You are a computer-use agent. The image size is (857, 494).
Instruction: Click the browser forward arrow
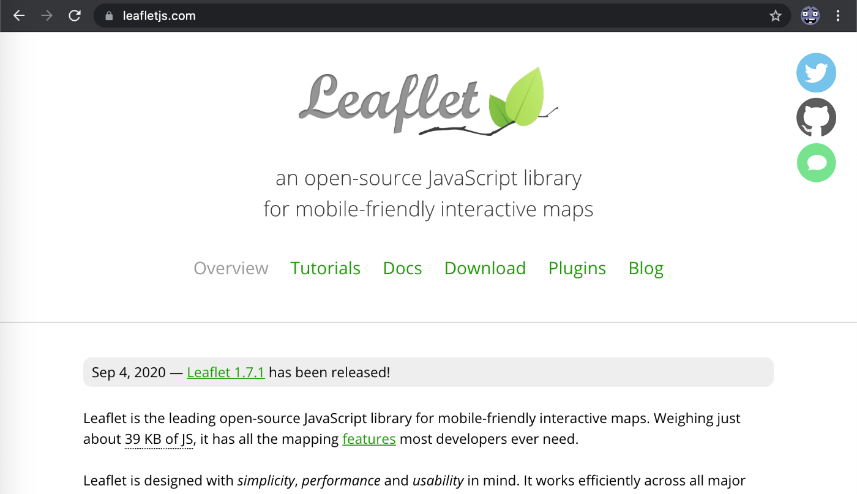[x=47, y=16]
